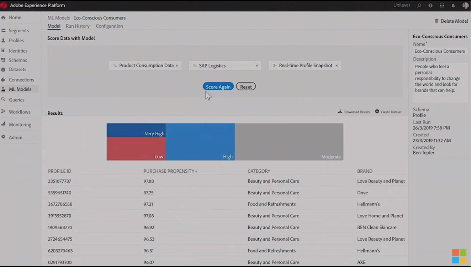The height and width of the screenshot is (267, 471).
Task: Click the model Name input field
Action: [440, 51]
